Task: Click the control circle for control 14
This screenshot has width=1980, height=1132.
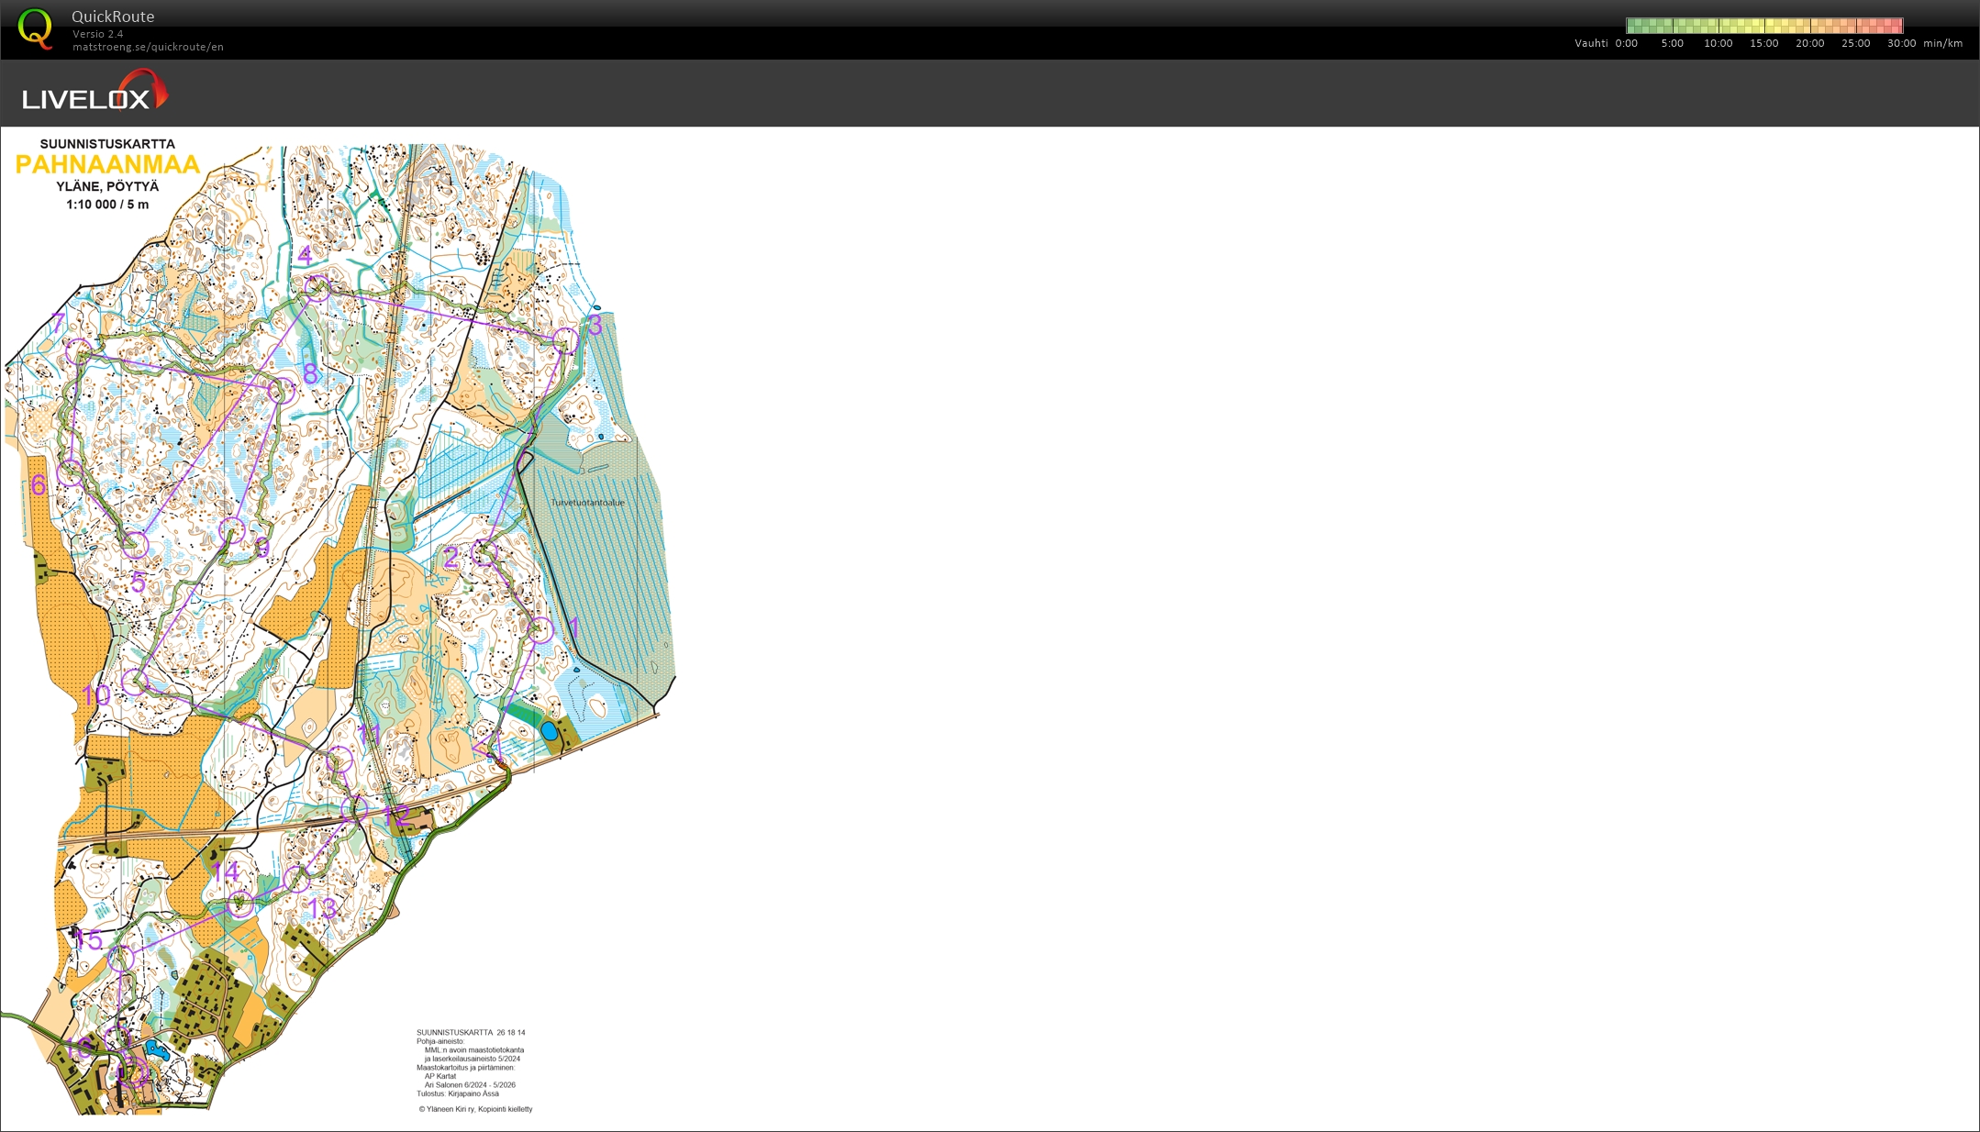Action: 240,904
